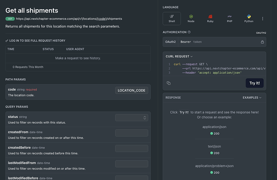277x180 pixels.
Task: Copy the cURL request with copy icon
Action: click(169, 83)
